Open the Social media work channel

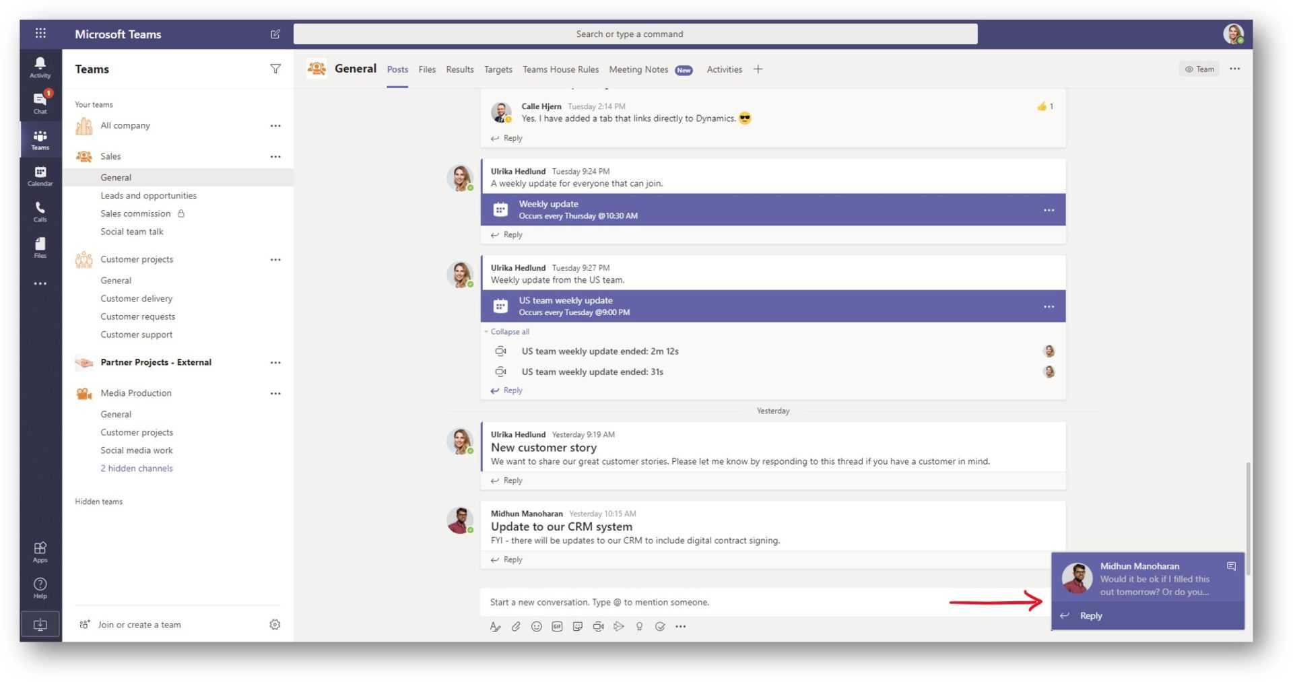point(136,450)
